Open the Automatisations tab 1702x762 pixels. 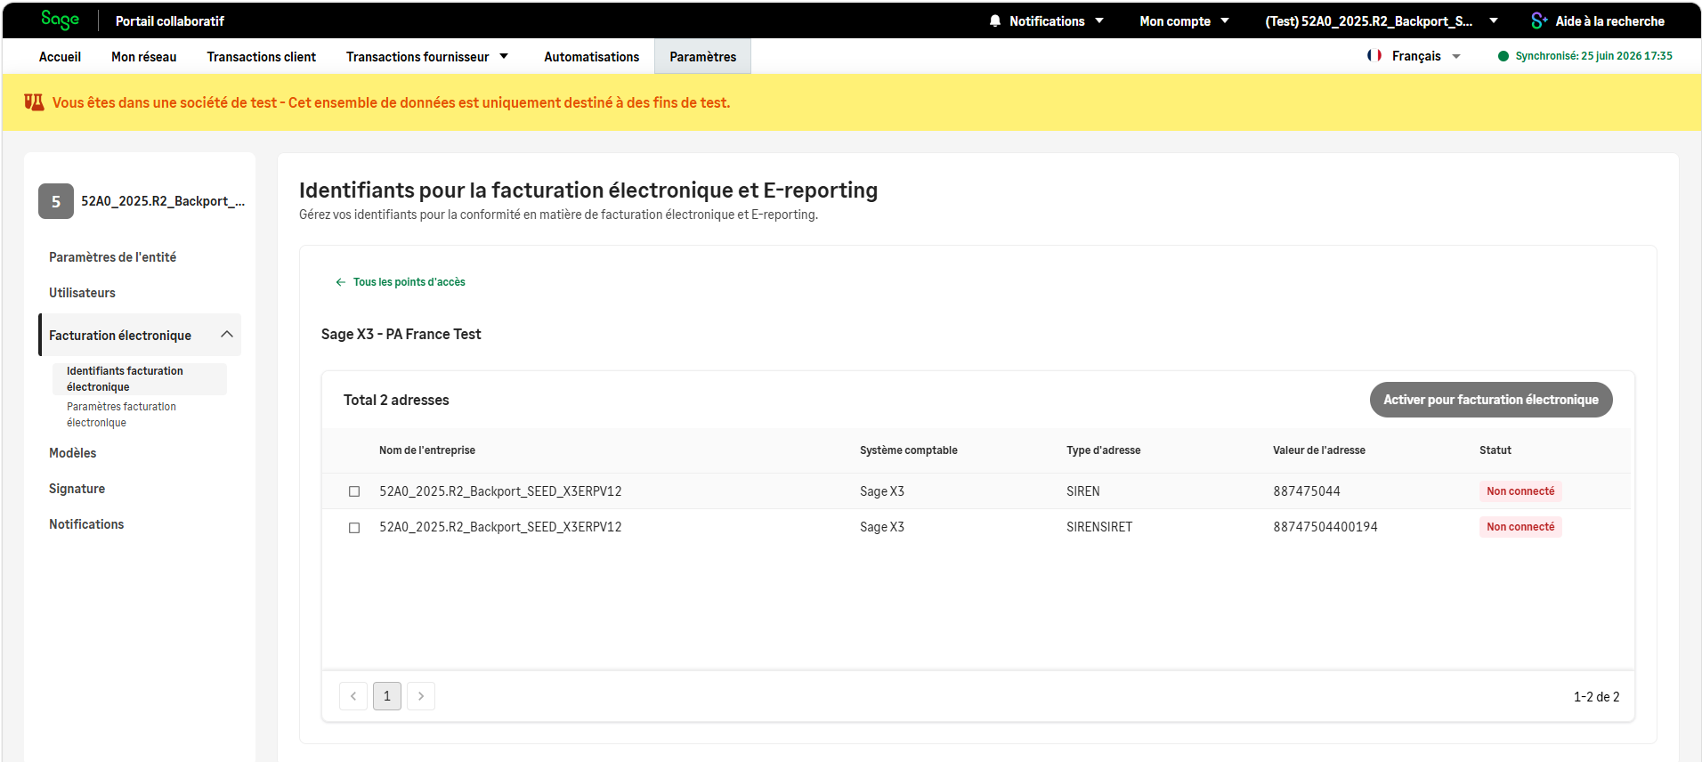(x=592, y=56)
